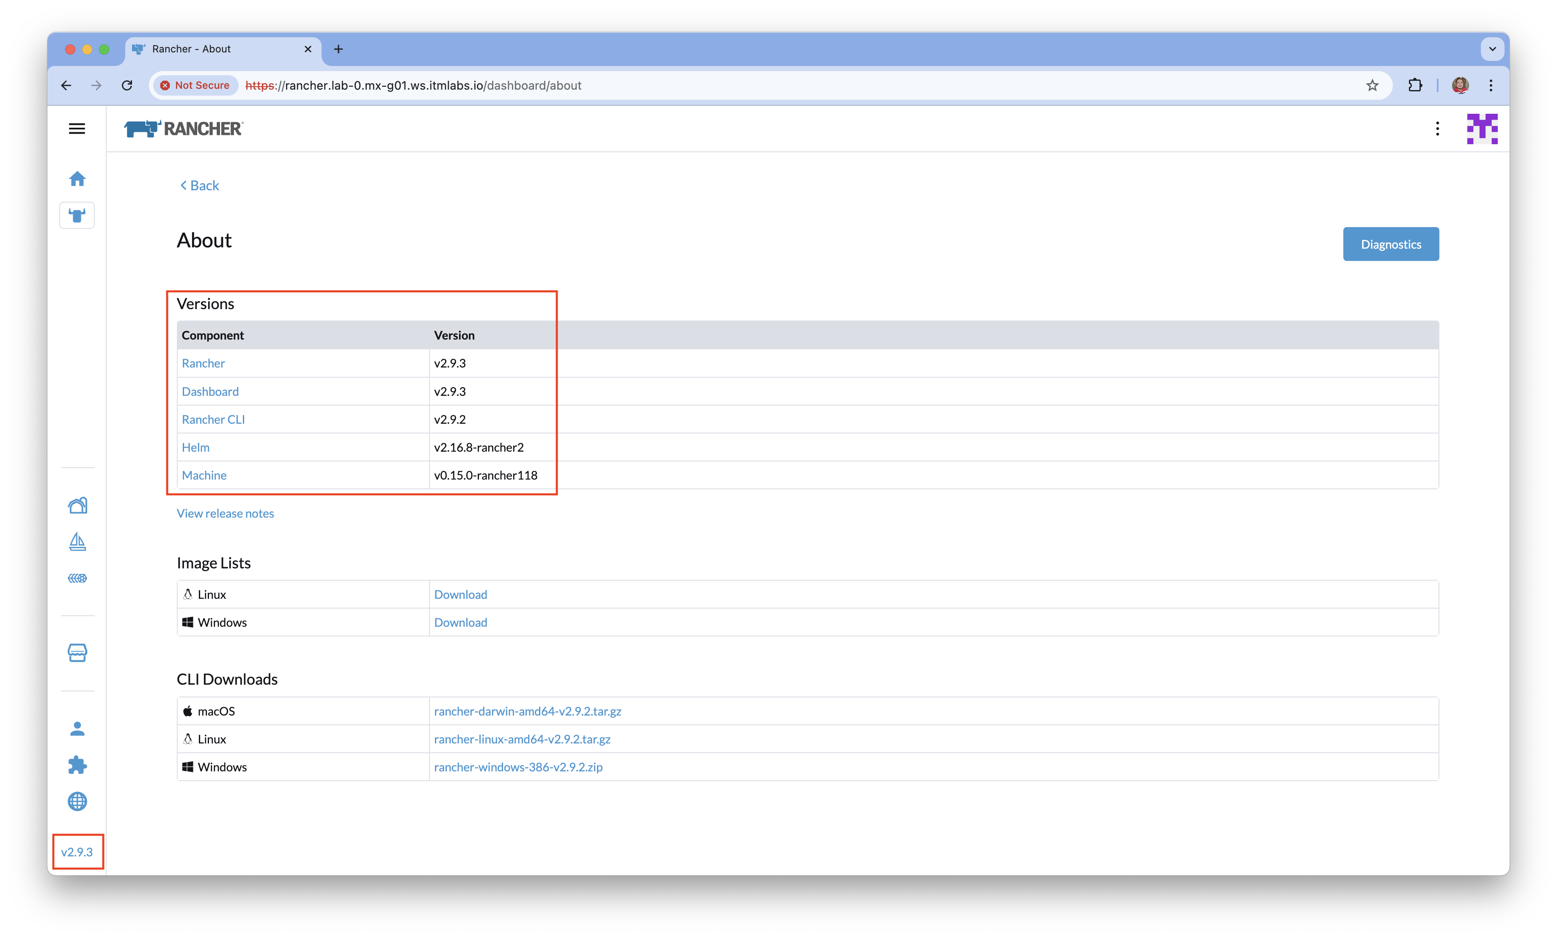The image size is (1557, 938).
Task: Open the Cluster Tools storefront icon
Action: coord(77,653)
